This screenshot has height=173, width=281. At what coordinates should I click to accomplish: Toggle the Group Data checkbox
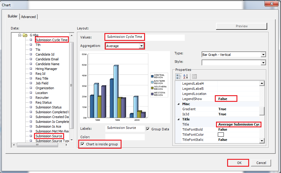point(148,129)
